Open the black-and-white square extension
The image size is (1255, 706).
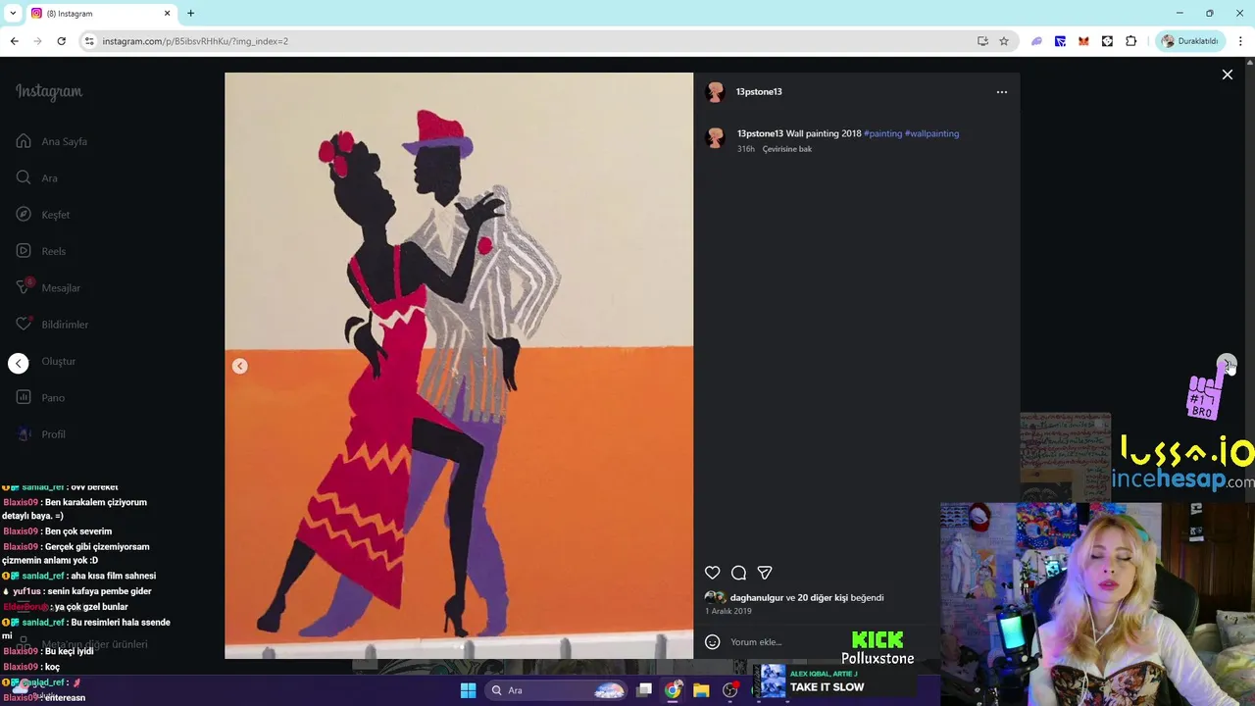point(1107,41)
